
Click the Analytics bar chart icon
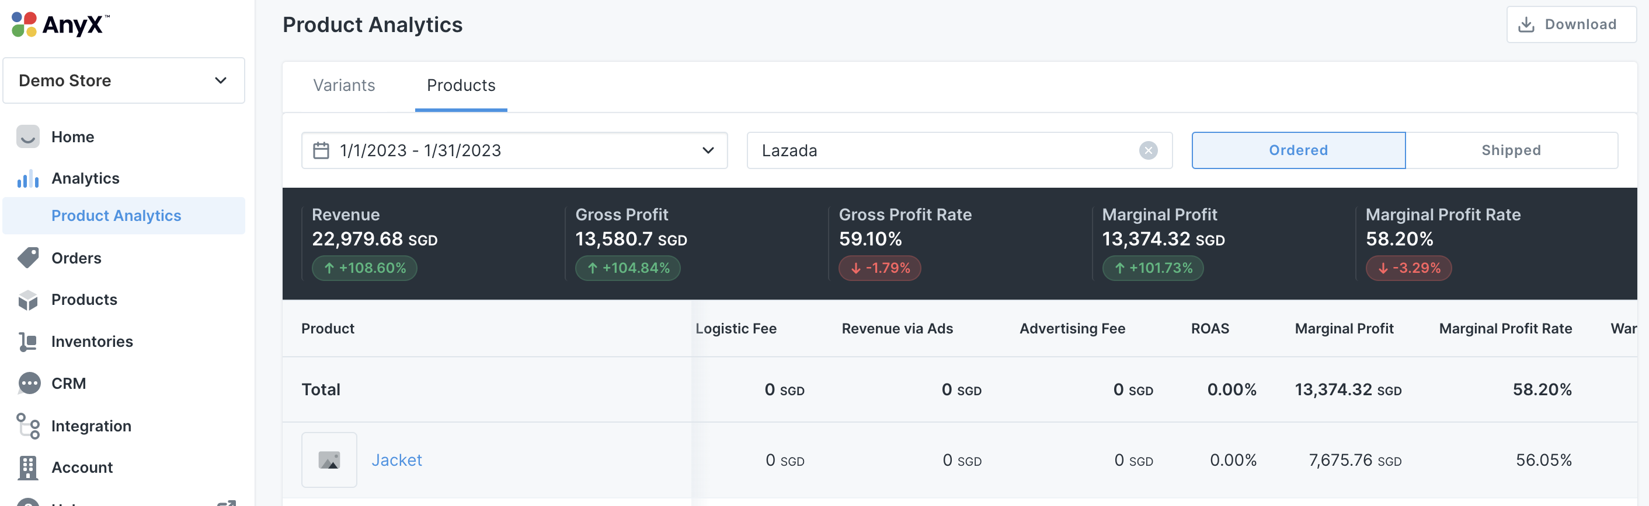27,179
